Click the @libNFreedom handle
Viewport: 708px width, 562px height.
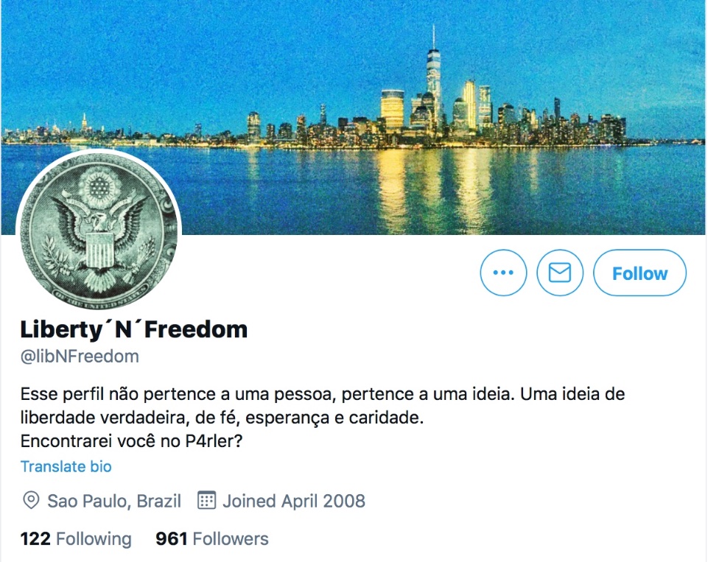pos(80,356)
